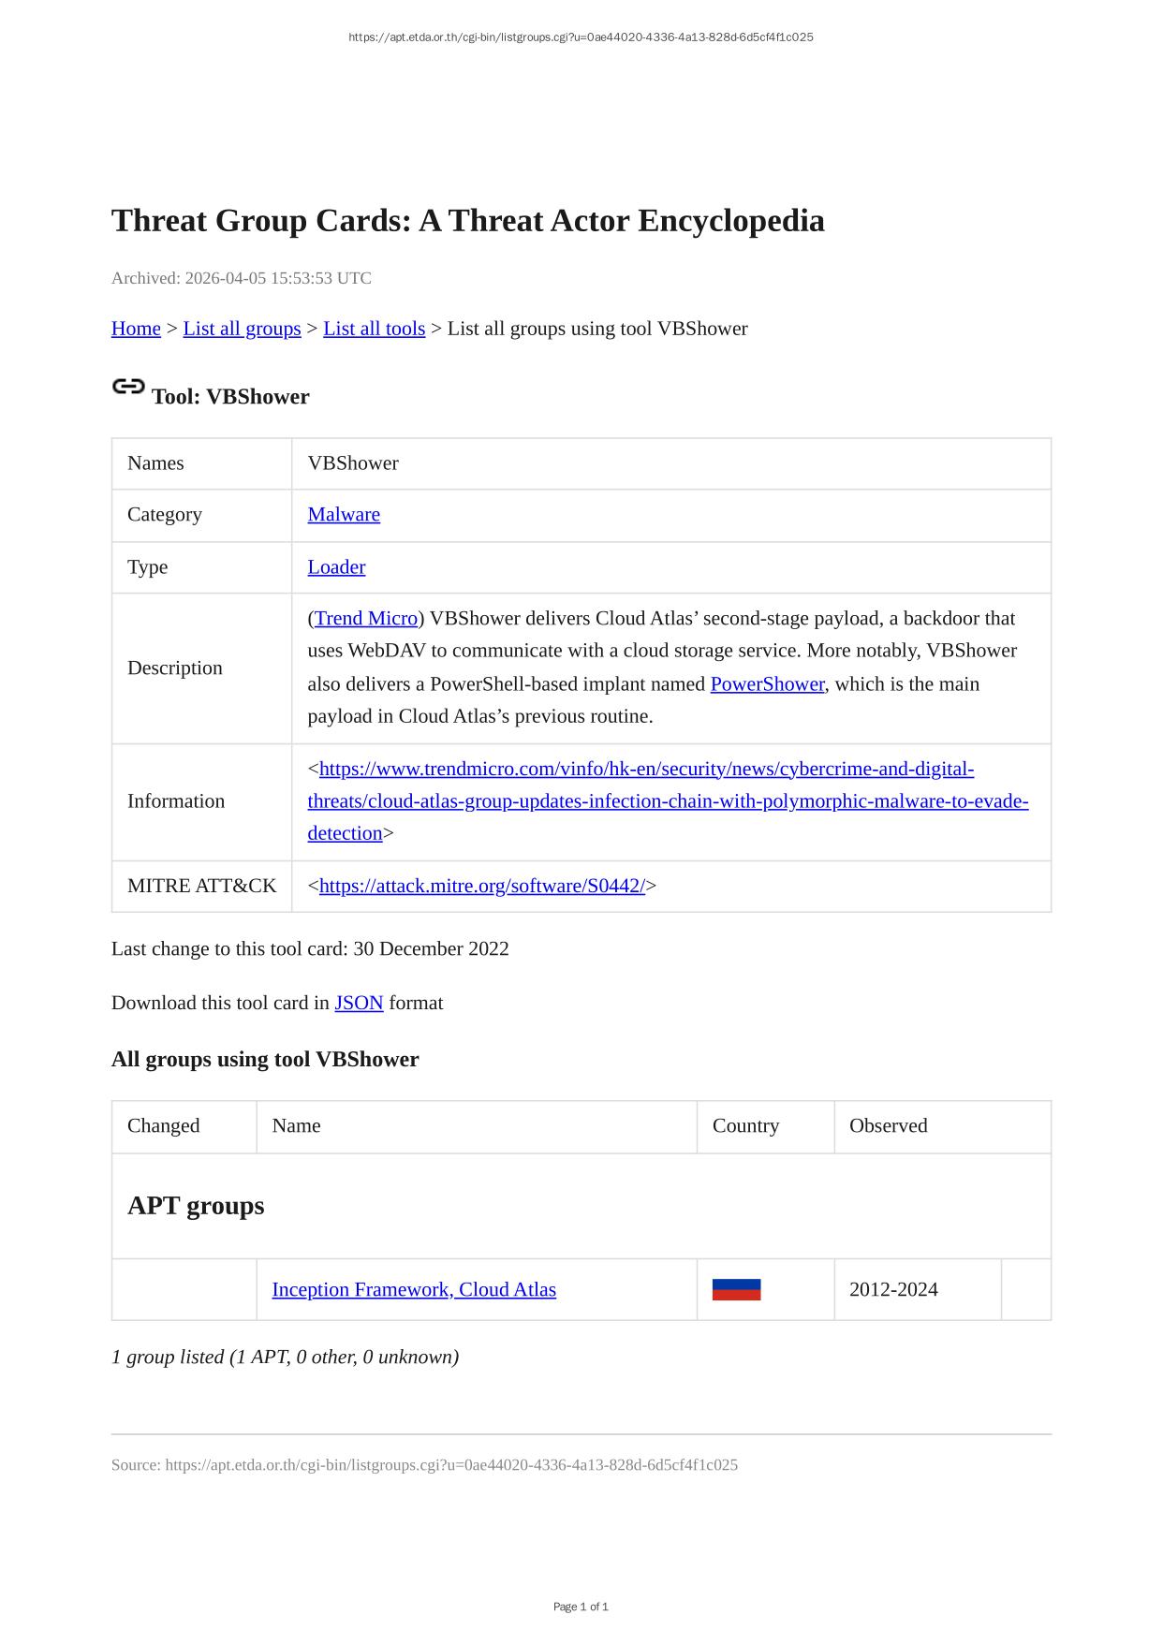Click the APT groups section heading

click(x=196, y=1205)
